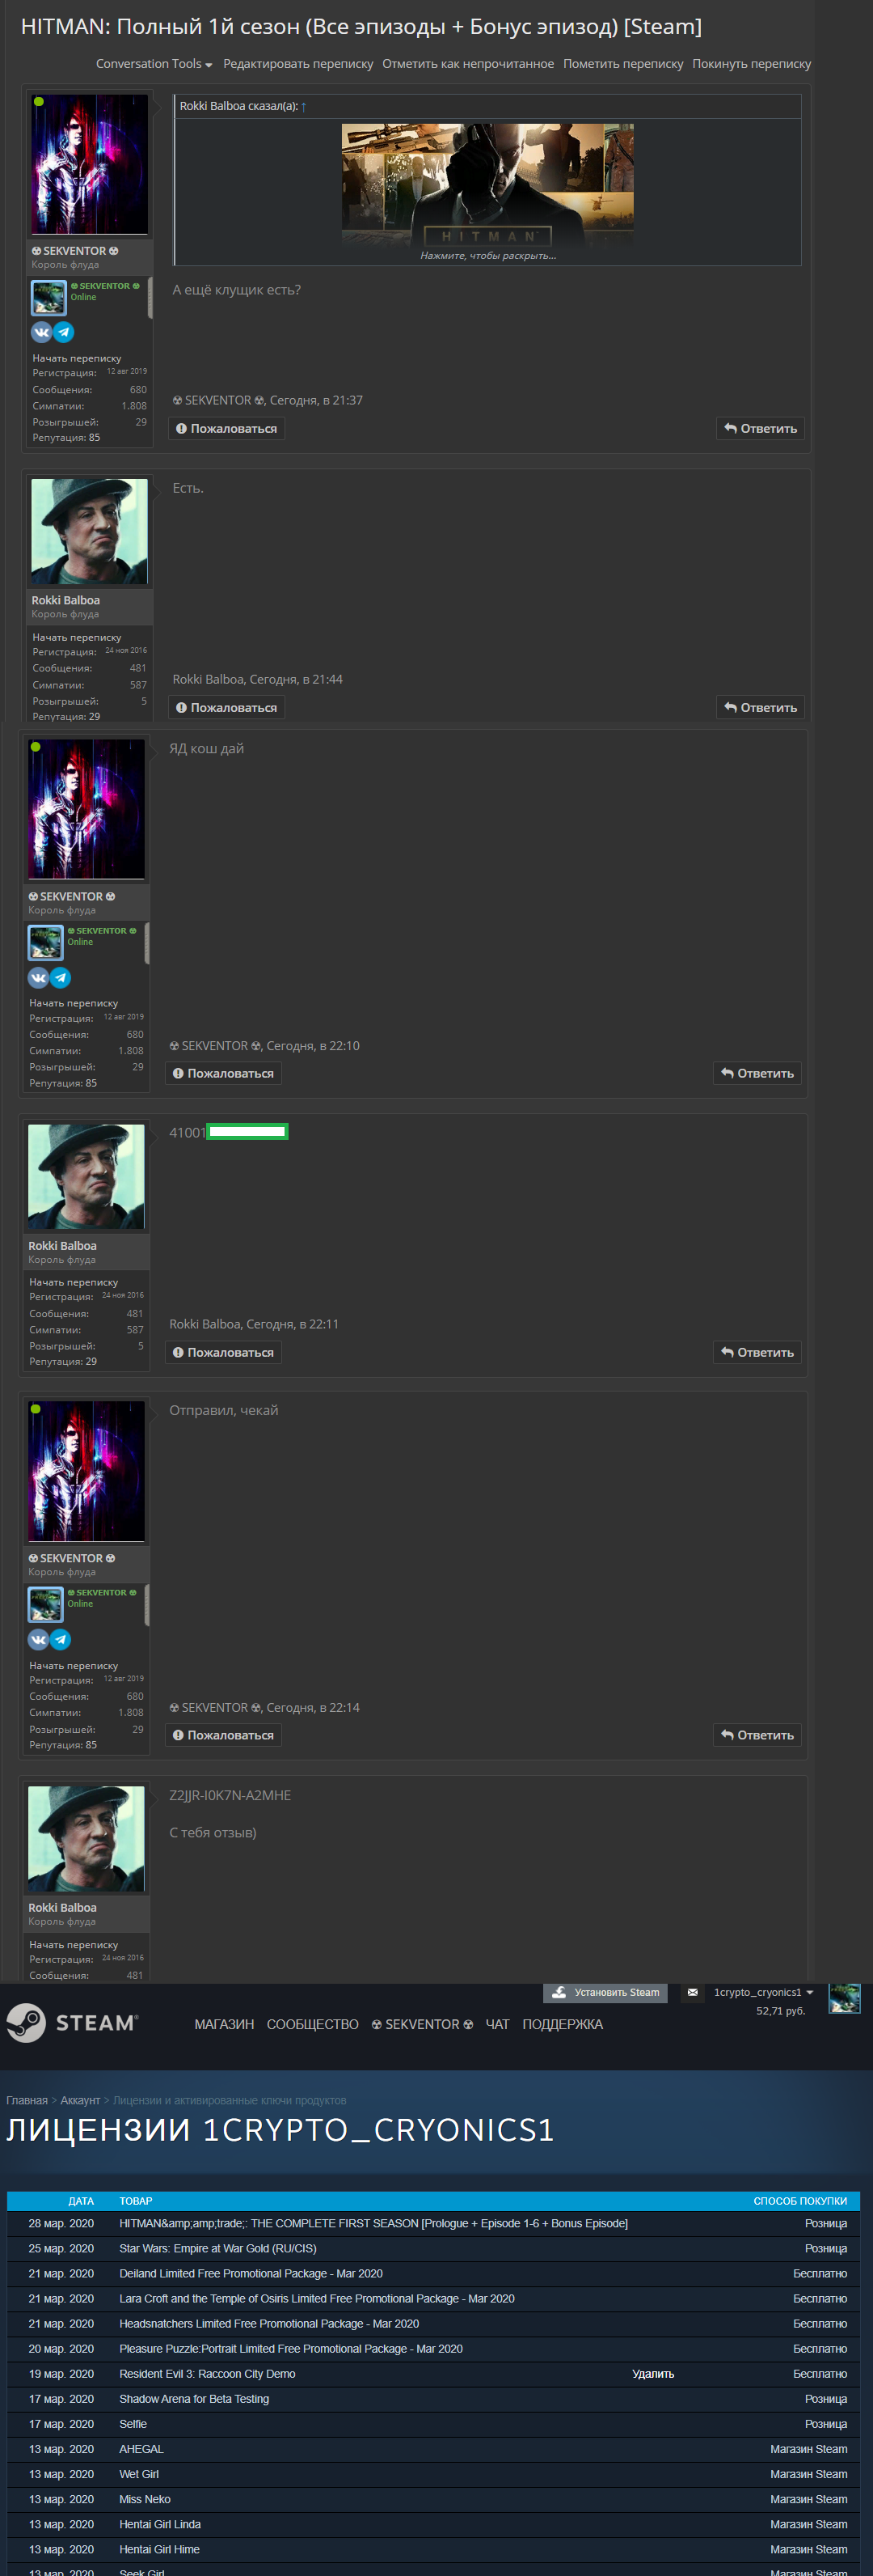Click Начать переписку under the 21:37 post
Viewport: 873px width, 2576px height.
click(77, 358)
